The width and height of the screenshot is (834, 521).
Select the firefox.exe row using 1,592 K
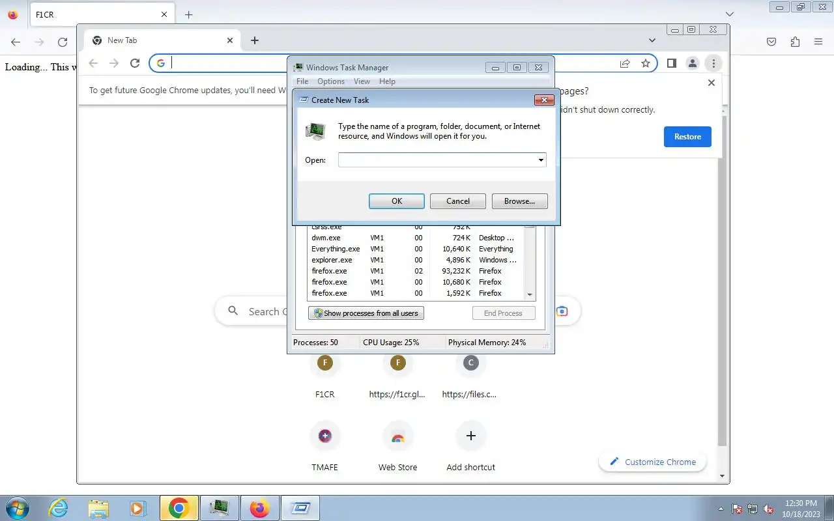coord(416,294)
